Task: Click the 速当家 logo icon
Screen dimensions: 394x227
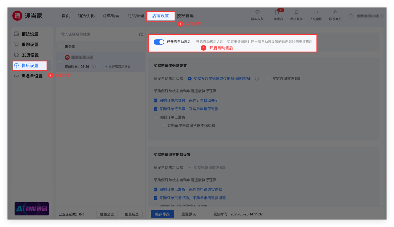Action: (x=17, y=16)
